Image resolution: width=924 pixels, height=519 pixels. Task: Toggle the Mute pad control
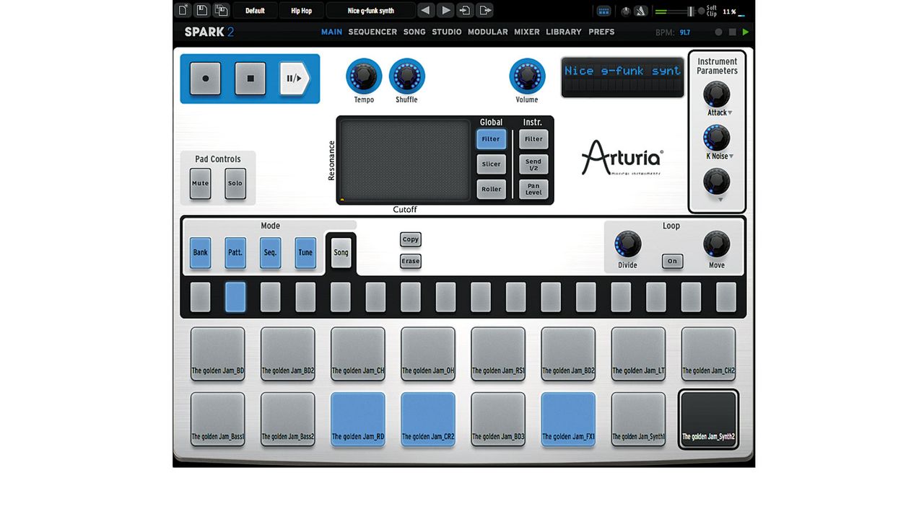click(200, 183)
